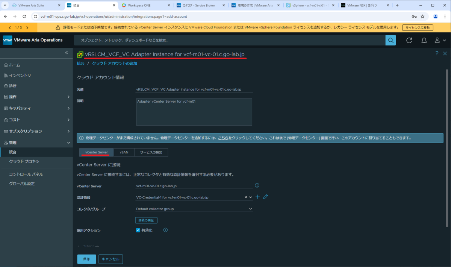This screenshot has width=451, height=267.
Task: Switch to the vSphere browser tab
Action: 310,5
